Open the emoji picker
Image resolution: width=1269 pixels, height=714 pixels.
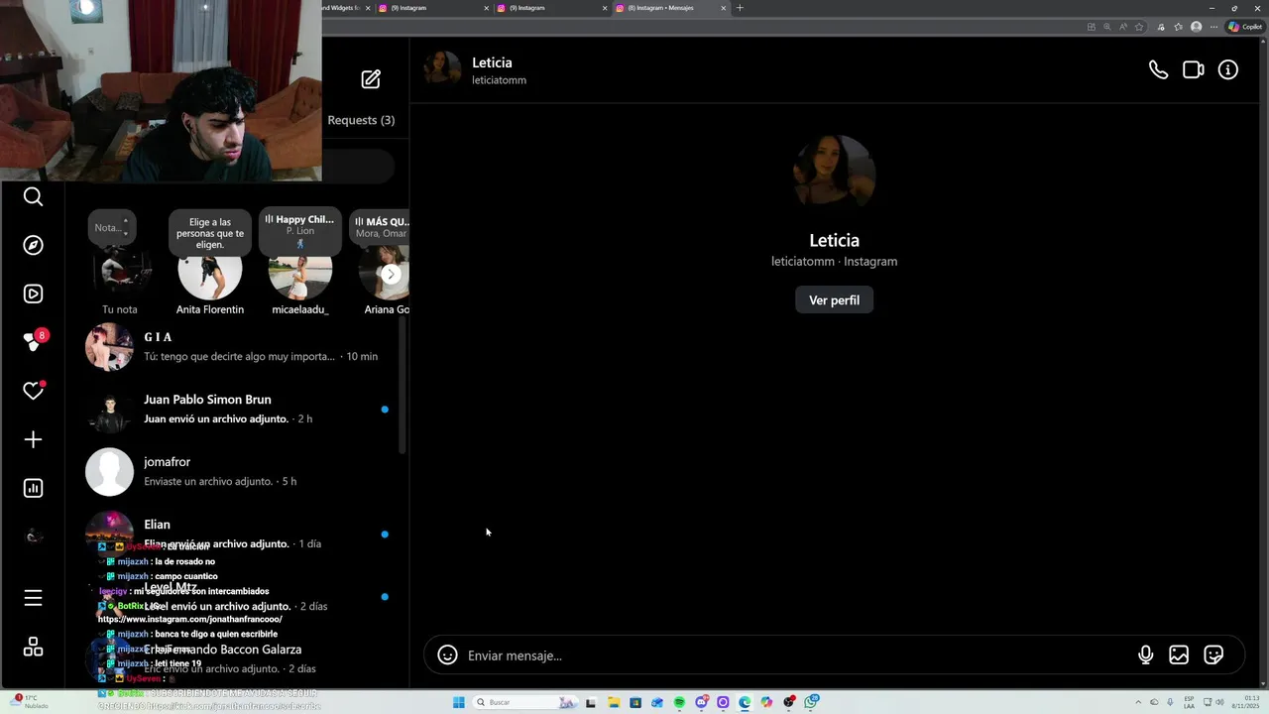click(447, 655)
